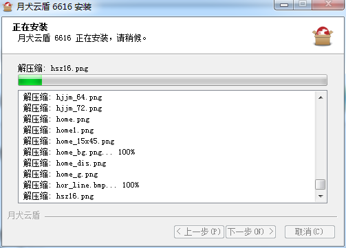Click the scrollbar thumb in the log list
The width and height of the screenshot is (346, 248).
[321, 184]
